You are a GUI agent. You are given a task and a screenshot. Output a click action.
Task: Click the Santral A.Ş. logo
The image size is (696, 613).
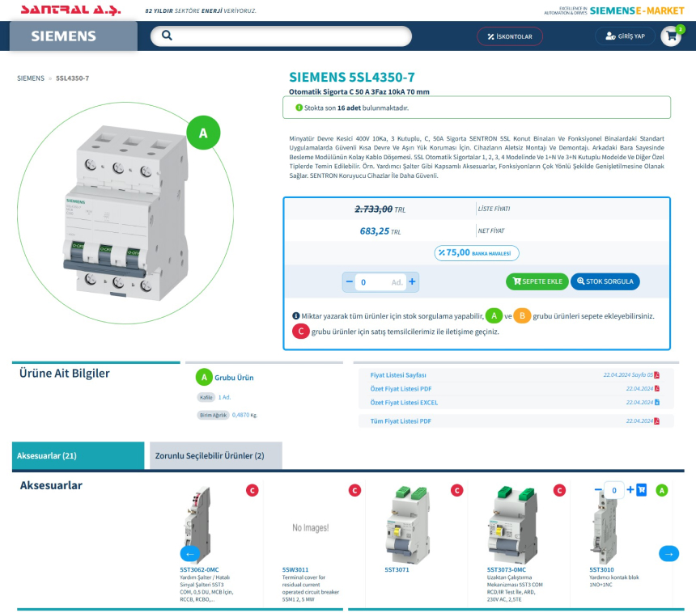tap(70, 11)
